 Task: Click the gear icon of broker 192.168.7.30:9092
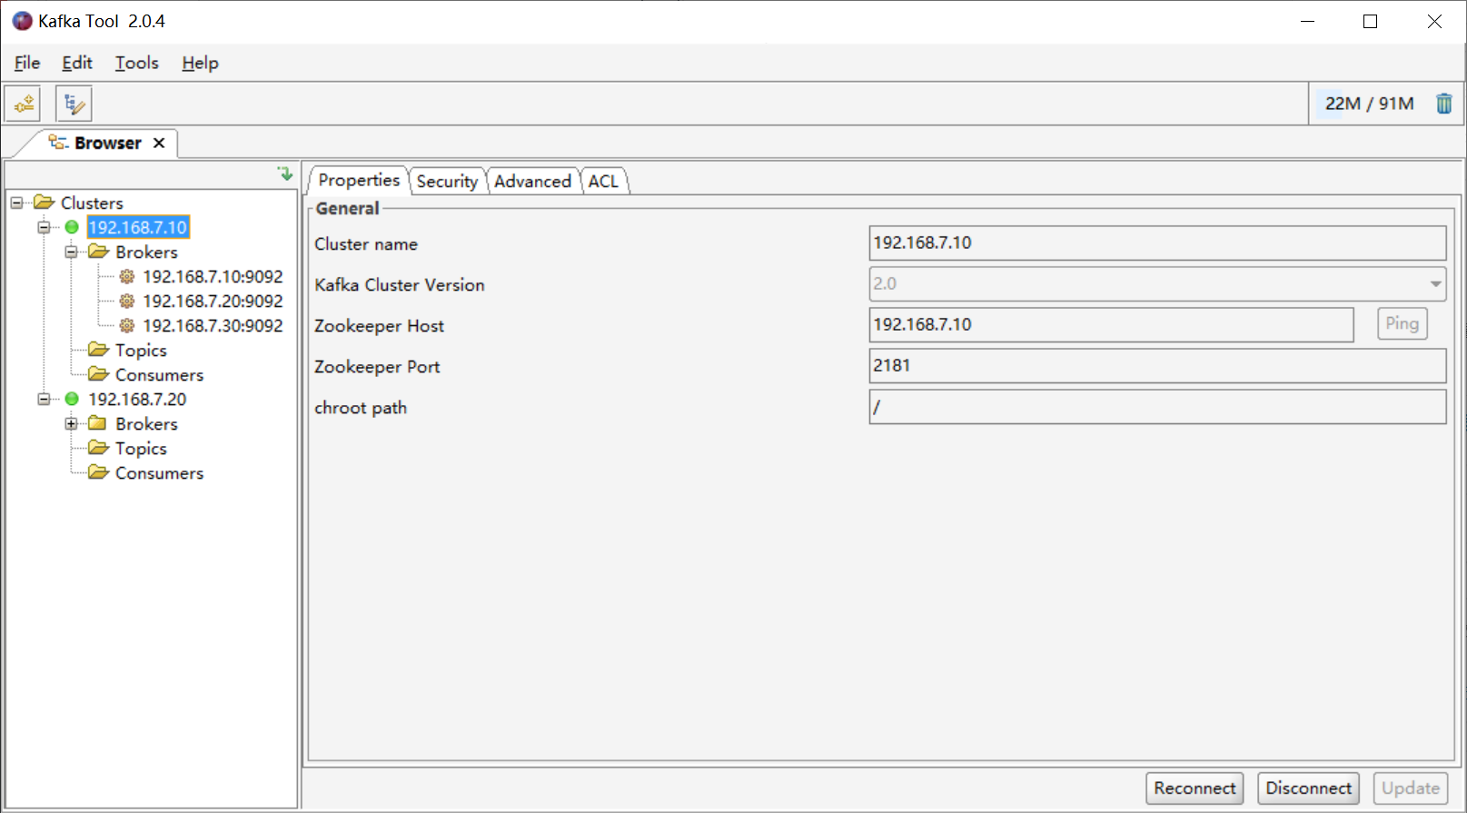tap(127, 325)
